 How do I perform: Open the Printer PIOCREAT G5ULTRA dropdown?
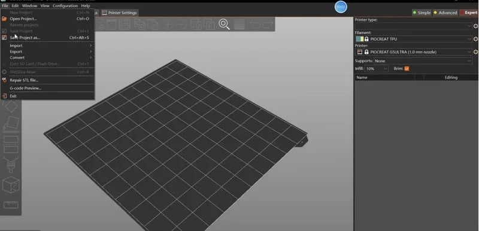point(413,52)
